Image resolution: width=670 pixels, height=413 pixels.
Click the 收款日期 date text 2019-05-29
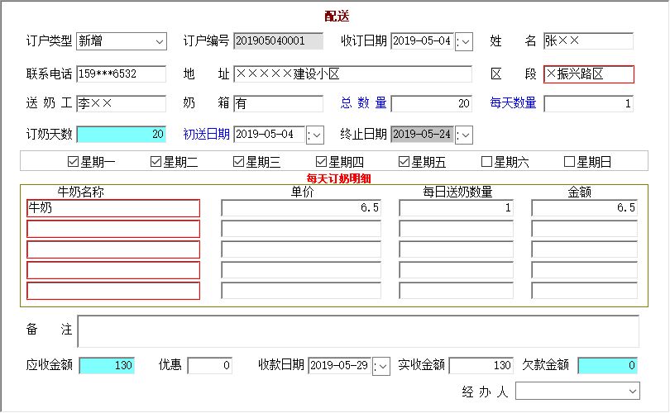pos(339,366)
